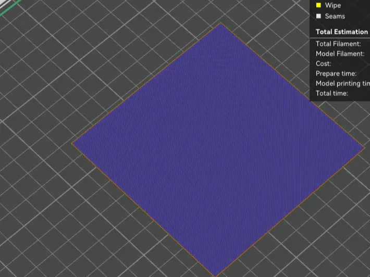Click the Cost label
Viewport: 370px width, 277px height.
click(x=323, y=64)
